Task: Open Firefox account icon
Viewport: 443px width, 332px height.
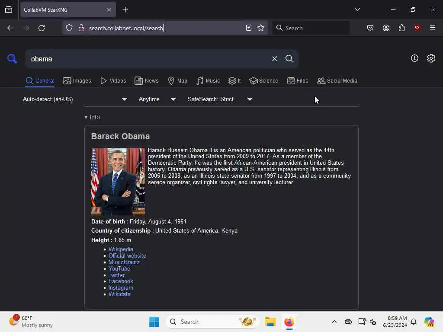Action: 386,28
